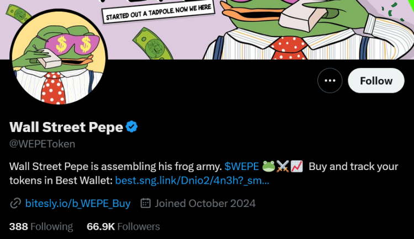
Task: View the 388 Following list
Action: [41, 226]
